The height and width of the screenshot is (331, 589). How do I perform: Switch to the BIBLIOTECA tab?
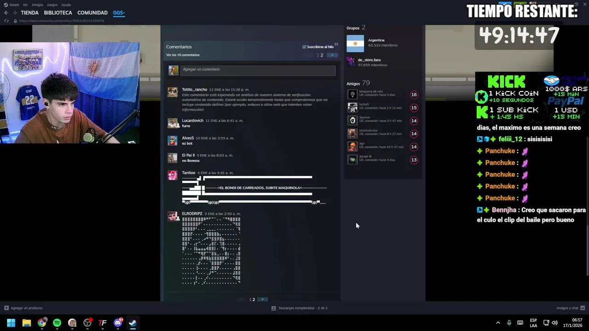tap(58, 13)
